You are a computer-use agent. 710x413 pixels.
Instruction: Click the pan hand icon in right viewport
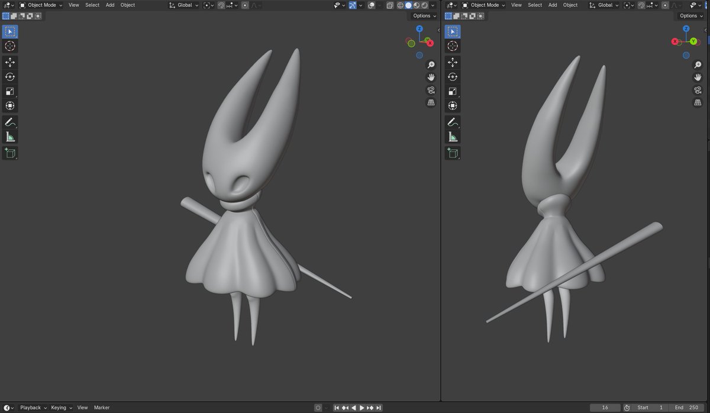pyautogui.click(x=698, y=77)
